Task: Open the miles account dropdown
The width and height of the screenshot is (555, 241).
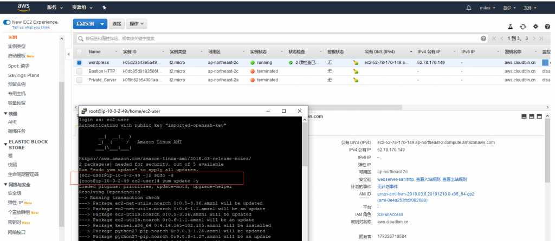Action: [x=487, y=8]
